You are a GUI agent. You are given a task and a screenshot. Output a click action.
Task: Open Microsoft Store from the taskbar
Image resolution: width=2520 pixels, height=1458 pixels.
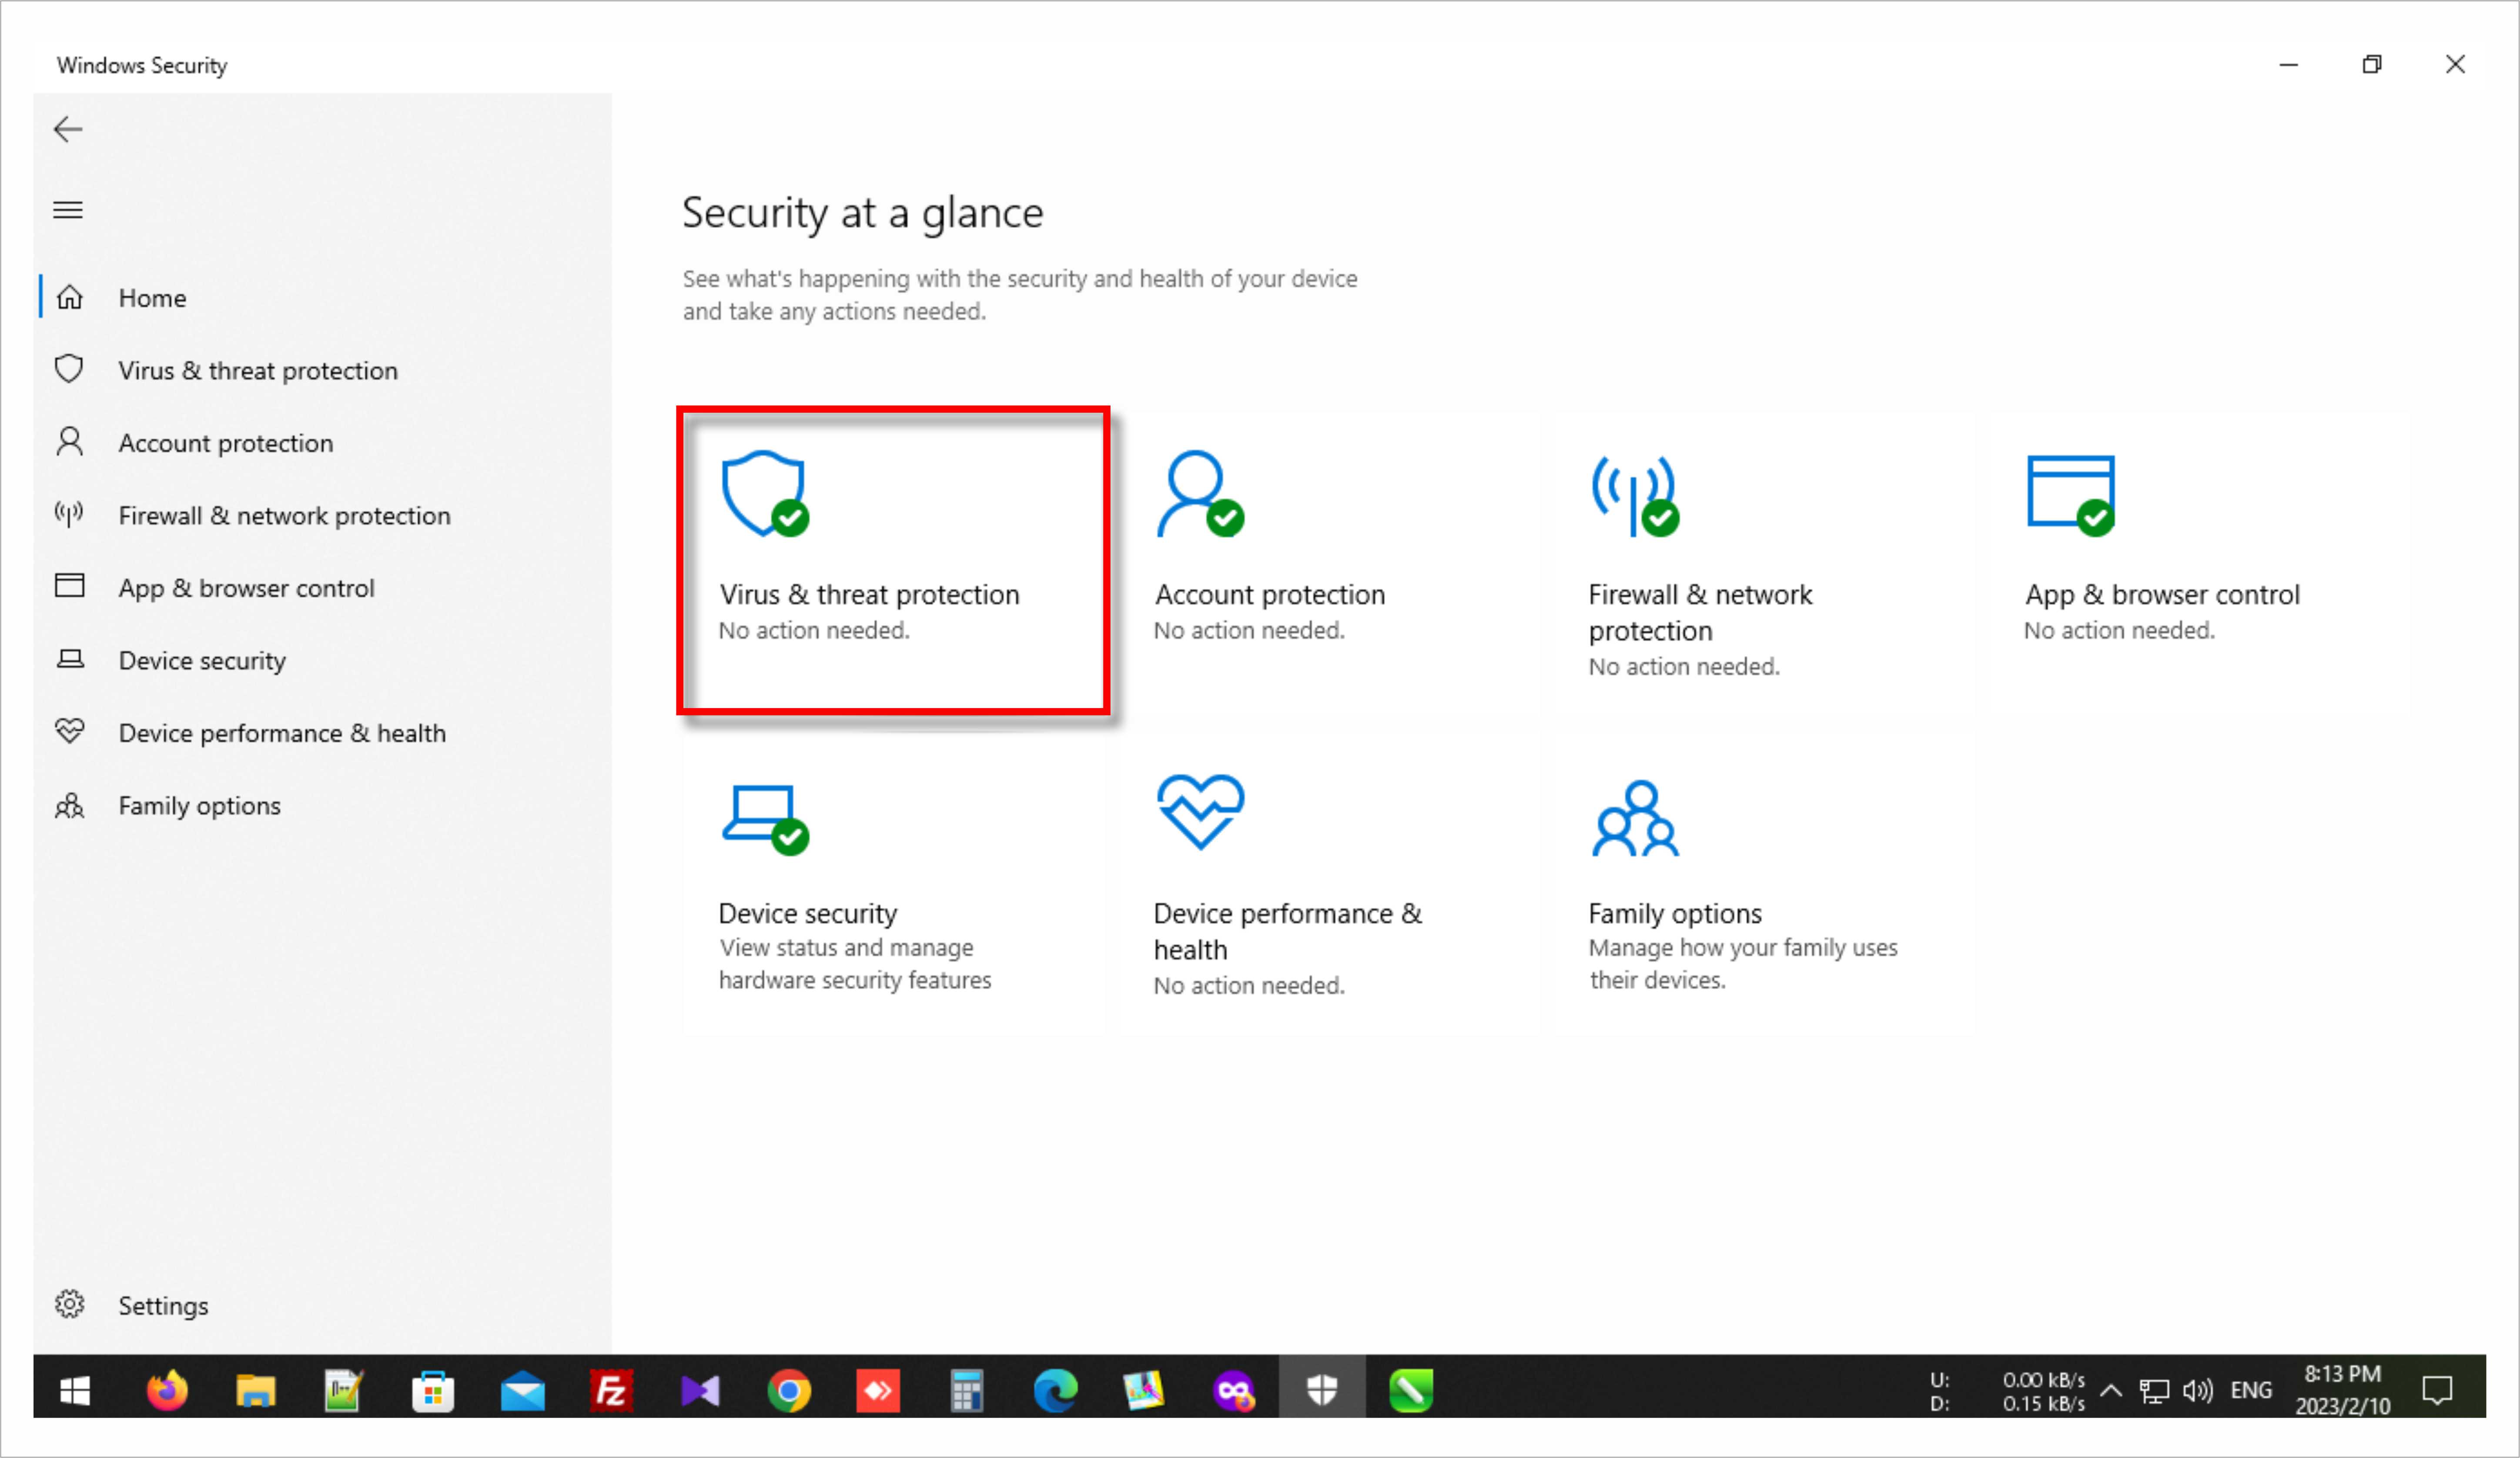(433, 1390)
